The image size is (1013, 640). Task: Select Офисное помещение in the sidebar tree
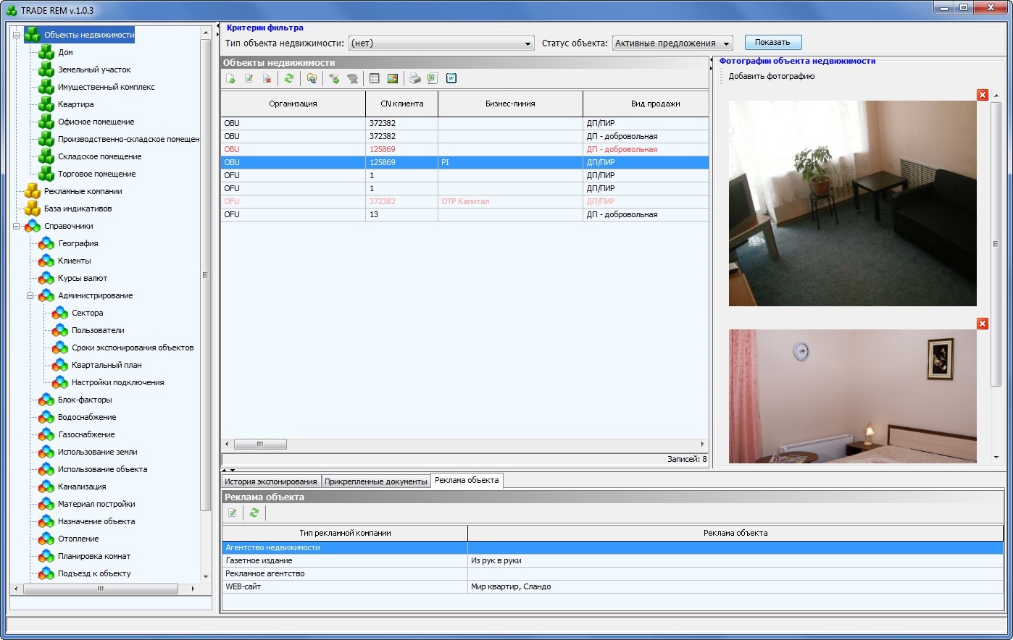click(96, 122)
